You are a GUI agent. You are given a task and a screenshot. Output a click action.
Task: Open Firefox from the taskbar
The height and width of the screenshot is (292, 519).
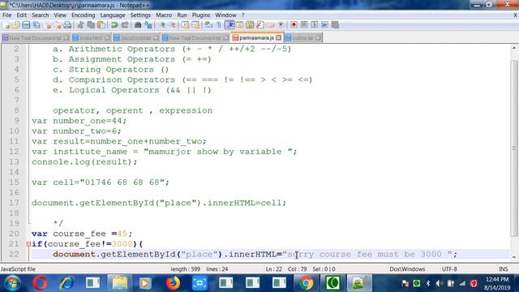[x=173, y=283]
